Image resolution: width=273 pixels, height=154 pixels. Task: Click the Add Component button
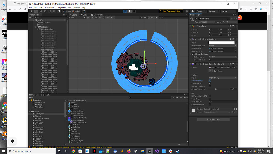pos(213,119)
